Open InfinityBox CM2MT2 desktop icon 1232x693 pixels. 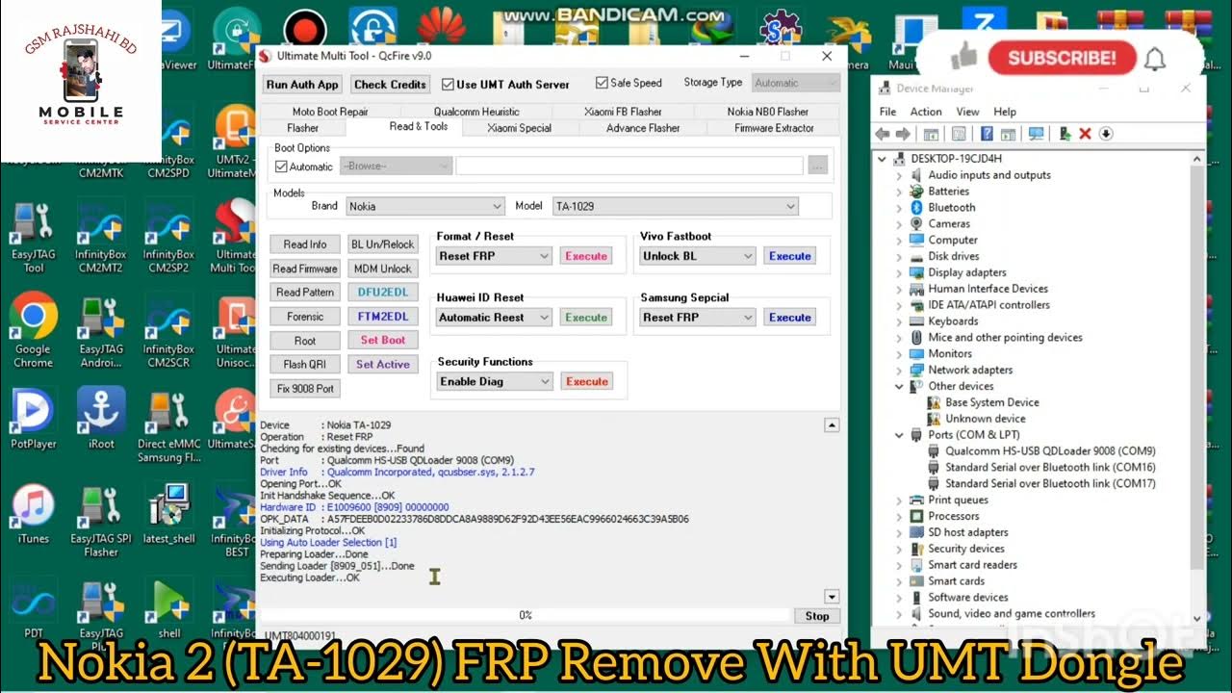click(101, 236)
